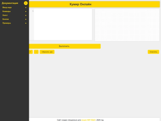Click inside the code editor area
Screen dimensions: 161x121
pos(63,24)
